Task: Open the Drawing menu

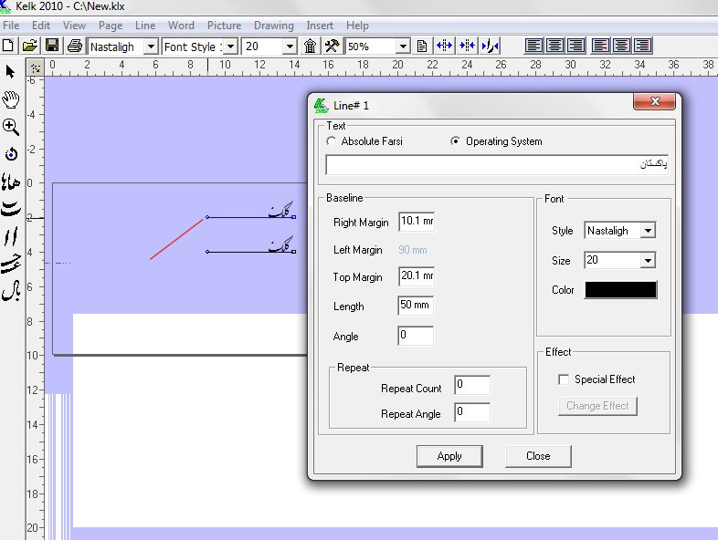Action: 274,26
